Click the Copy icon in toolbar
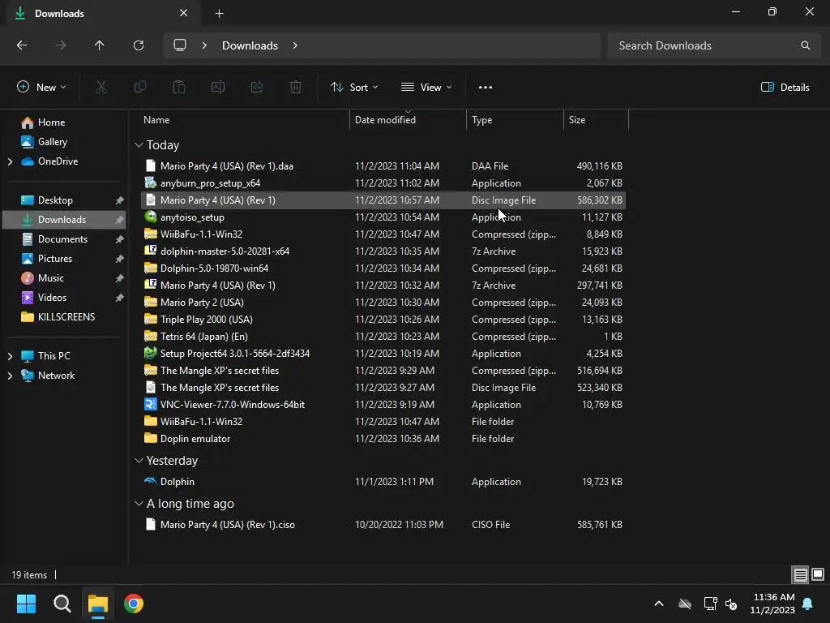 click(140, 88)
